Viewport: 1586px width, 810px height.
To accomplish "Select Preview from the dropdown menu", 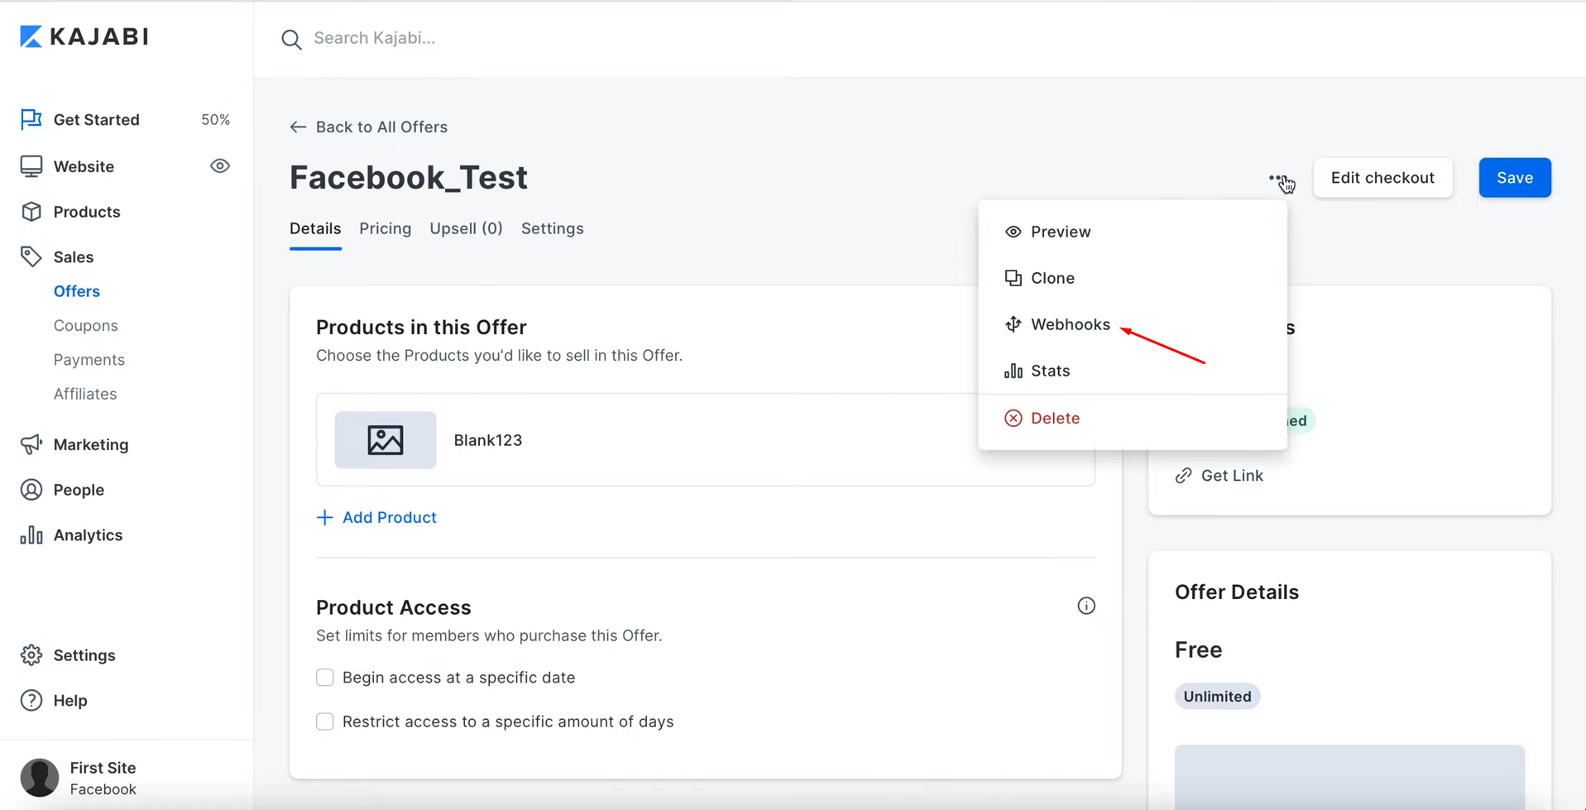I will (x=1133, y=232).
